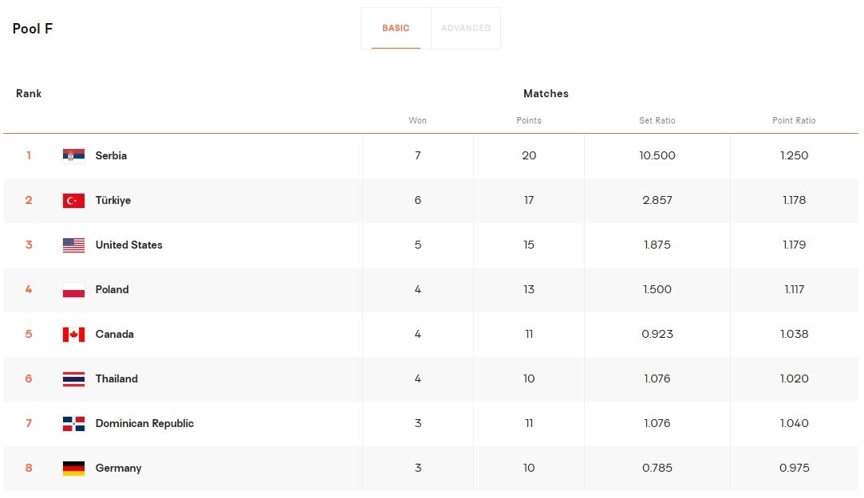The width and height of the screenshot is (864, 498).
Task: Click the Canada flag icon
Action: tap(73, 335)
